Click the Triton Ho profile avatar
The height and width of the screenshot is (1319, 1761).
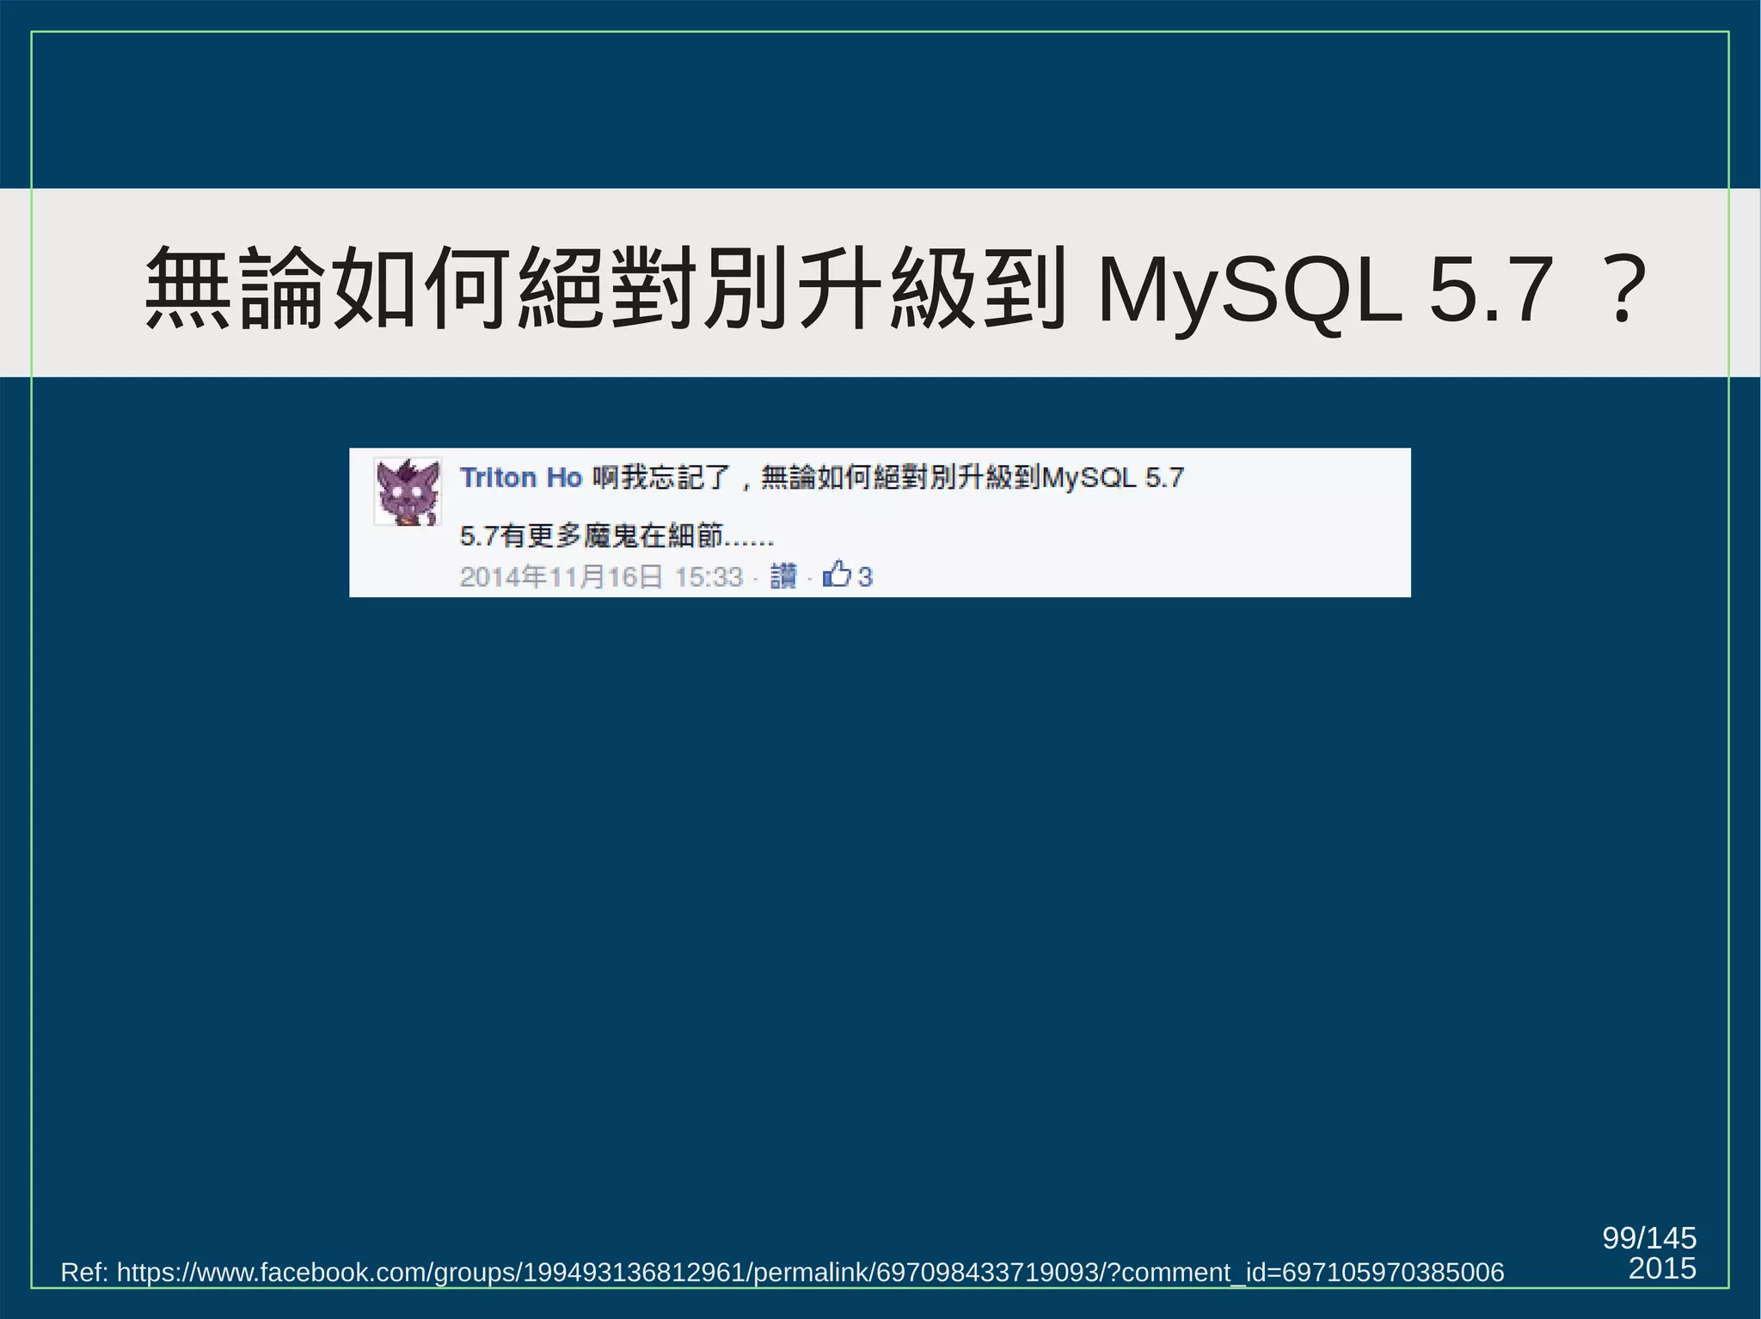click(x=408, y=492)
